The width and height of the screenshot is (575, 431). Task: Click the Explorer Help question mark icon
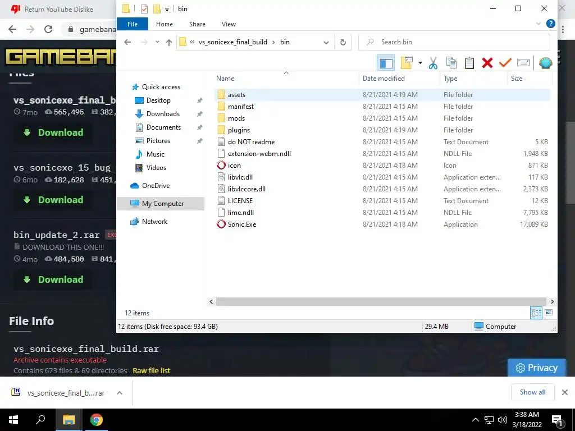(x=550, y=24)
